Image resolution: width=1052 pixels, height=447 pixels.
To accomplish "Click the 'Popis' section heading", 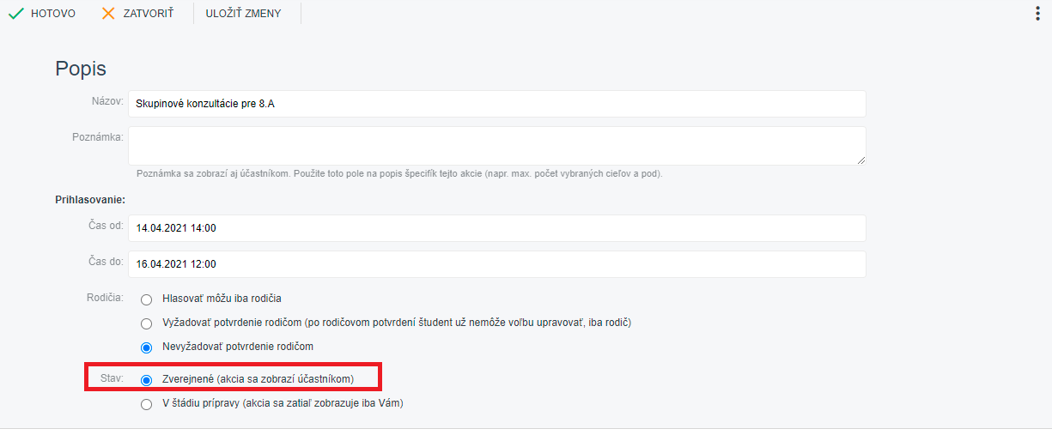I will 81,69.
